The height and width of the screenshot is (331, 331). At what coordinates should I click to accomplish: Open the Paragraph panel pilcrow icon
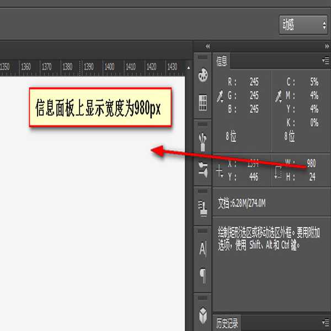click(203, 275)
